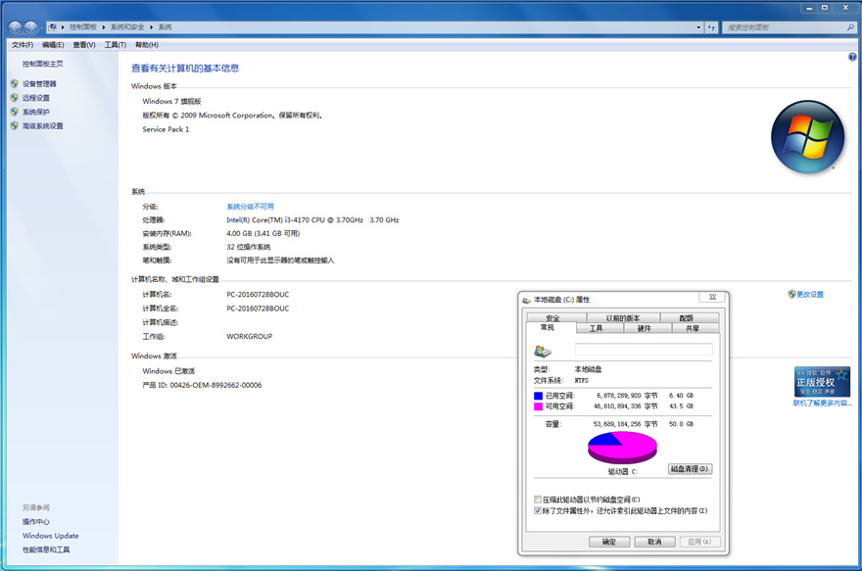Close the 本地磁盘 (C:) 属性 dialog
The height and width of the screenshot is (571, 862).
(x=712, y=298)
